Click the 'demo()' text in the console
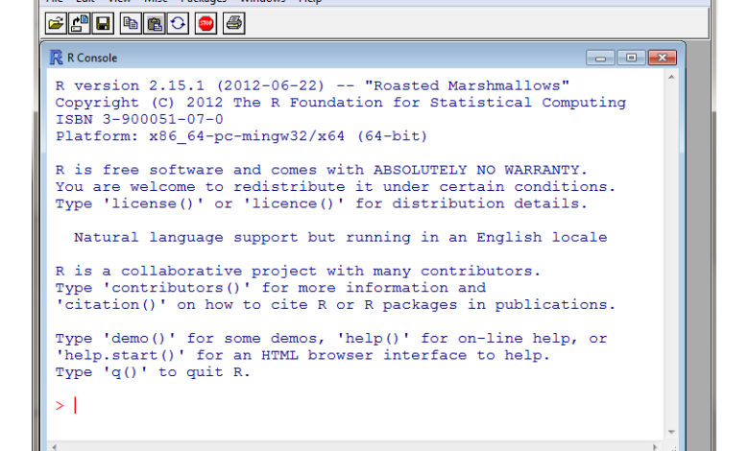This screenshot has height=451, width=749. pos(139,339)
